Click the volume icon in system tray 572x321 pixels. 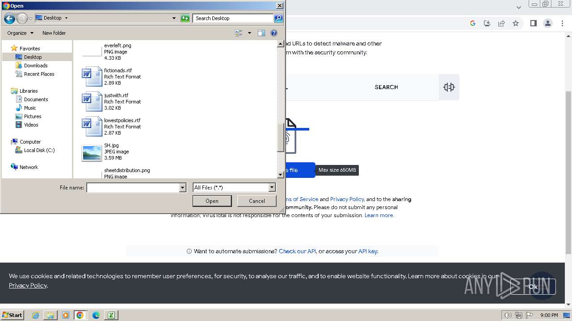pos(508,315)
